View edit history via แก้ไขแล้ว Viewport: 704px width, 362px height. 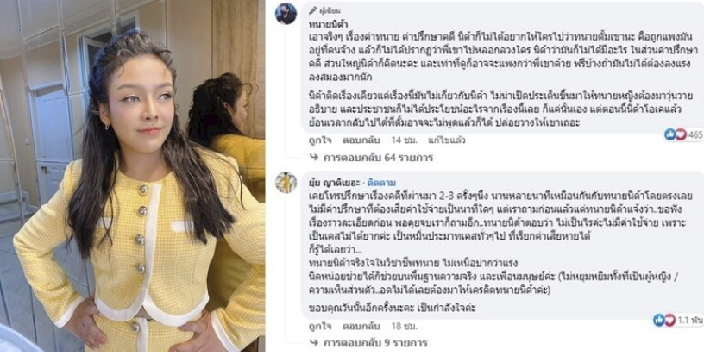447,140
